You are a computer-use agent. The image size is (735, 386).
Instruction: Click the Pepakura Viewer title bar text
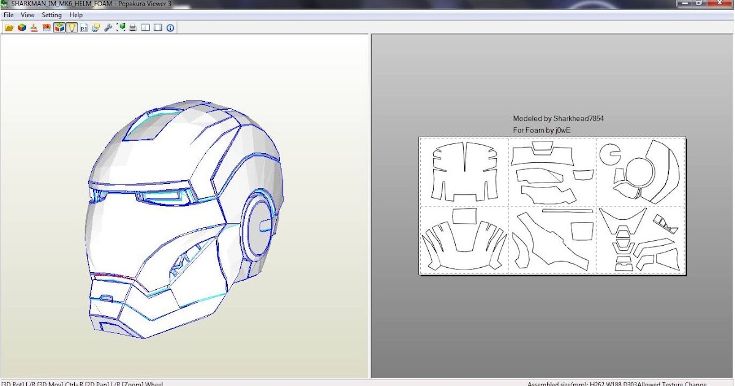pos(91,4)
